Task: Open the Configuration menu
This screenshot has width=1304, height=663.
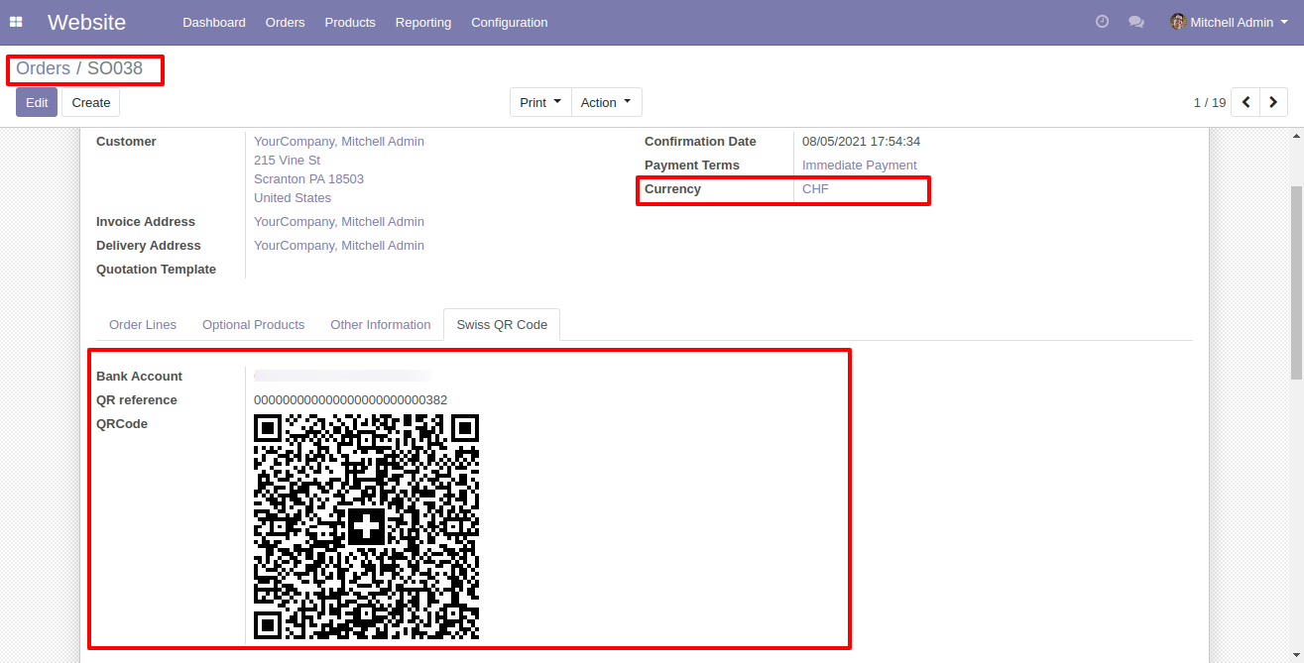Action: tap(510, 22)
